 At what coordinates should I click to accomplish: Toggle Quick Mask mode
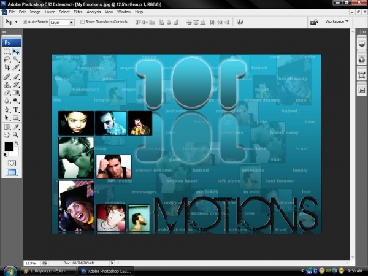coord(12,163)
